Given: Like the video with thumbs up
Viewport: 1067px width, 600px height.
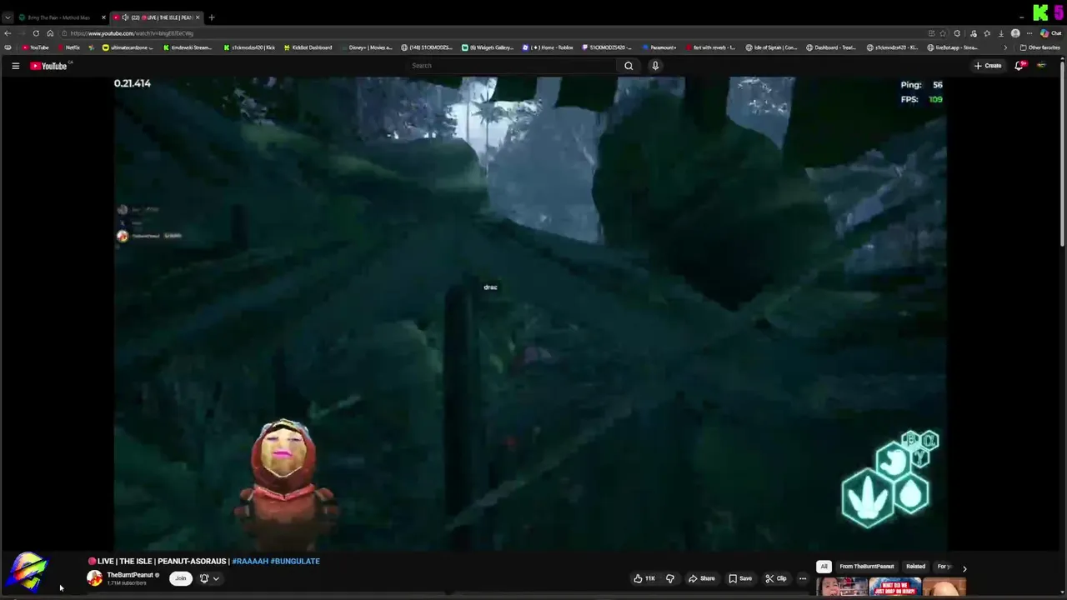Looking at the screenshot, I should point(644,578).
